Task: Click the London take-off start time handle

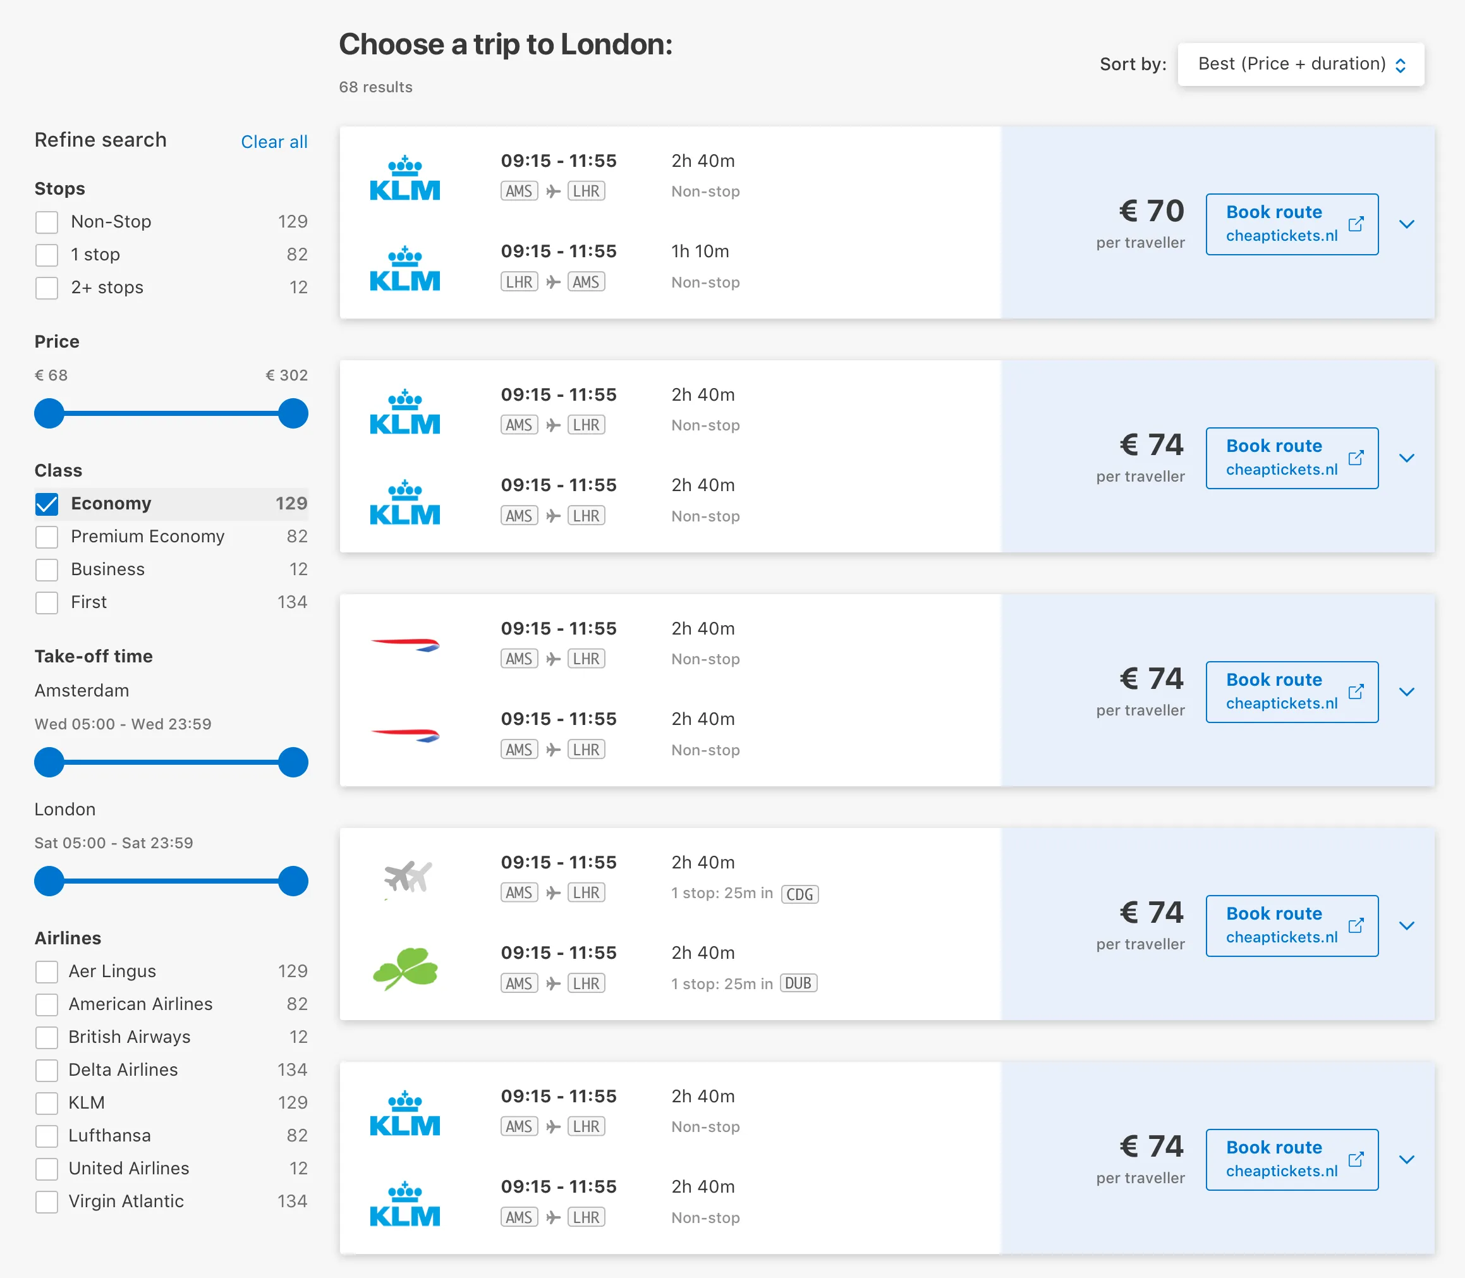Action: [x=49, y=882]
